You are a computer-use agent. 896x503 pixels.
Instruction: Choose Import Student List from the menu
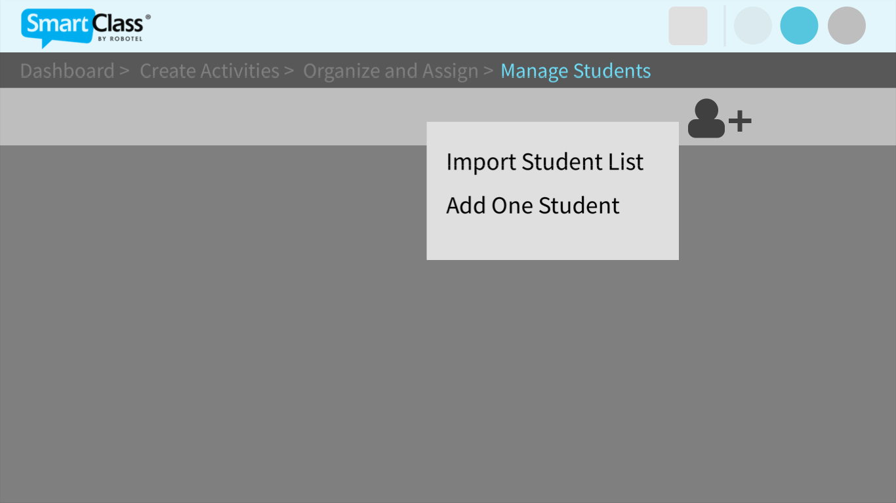pos(544,162)
